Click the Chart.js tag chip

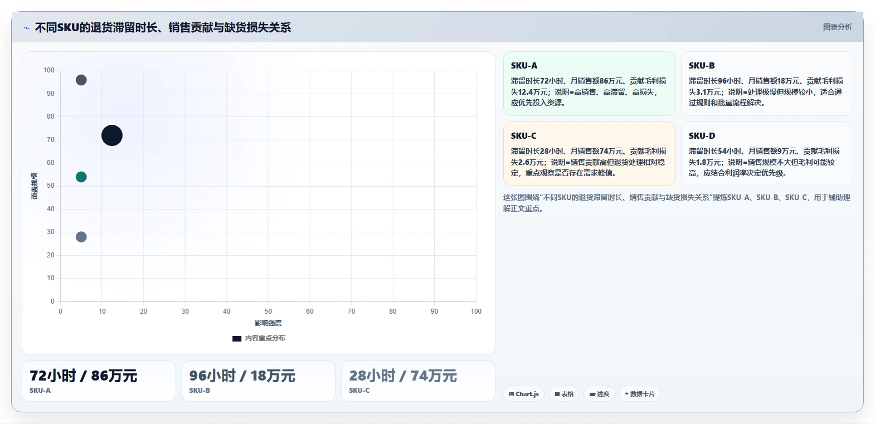[x=524, y=394]
